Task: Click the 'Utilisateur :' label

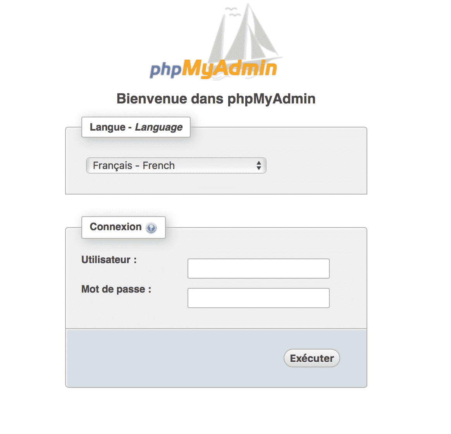Action: point(109,260)
